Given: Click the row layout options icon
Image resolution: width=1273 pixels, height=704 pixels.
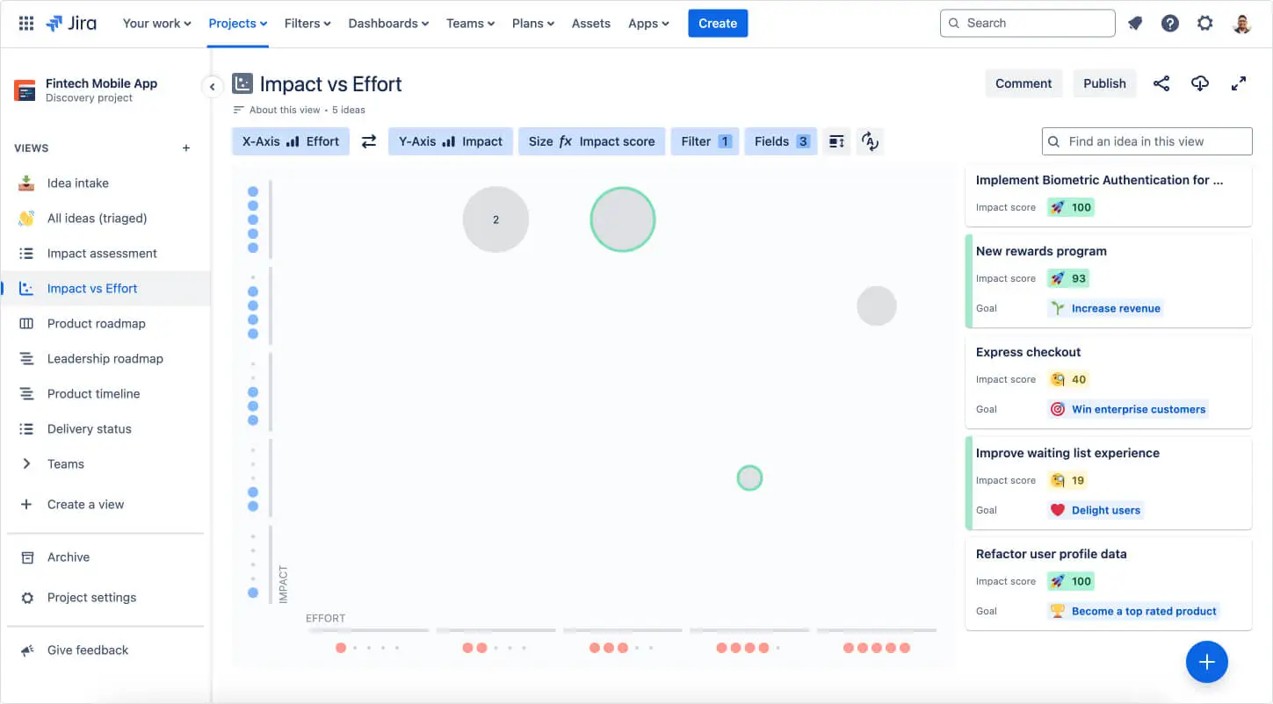Looking at the screenshot, I should pyautogui.click(x=836, y=141).
